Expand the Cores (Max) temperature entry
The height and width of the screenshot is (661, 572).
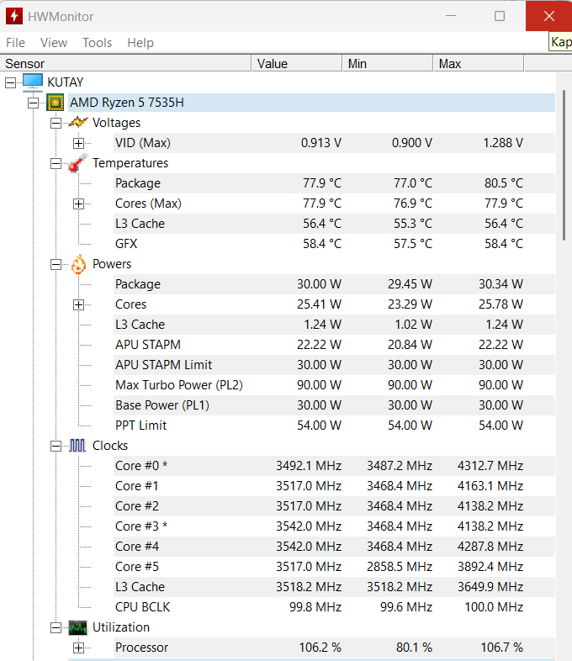(78, 204)
